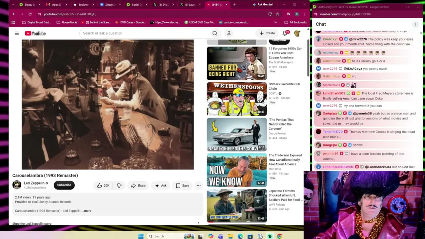This screenshot has height=239, width=425.
Task: Open Rumble chat options three-dot menu
Action: pos(415,24)
